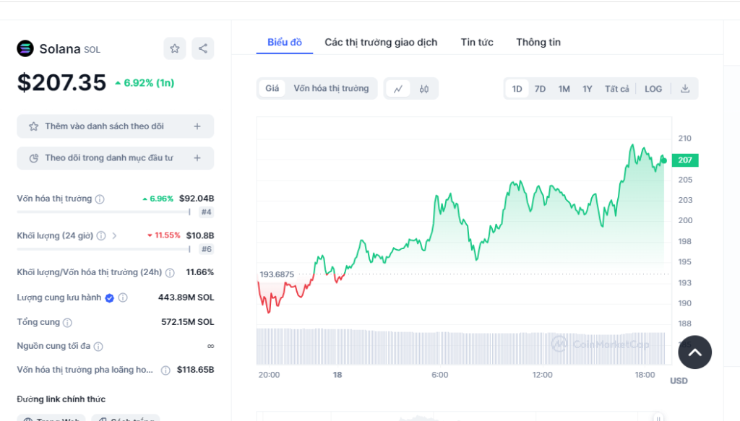
Task: Open info icon for Vốn hóa thị trường pha loãng
Action: point(165,370)
